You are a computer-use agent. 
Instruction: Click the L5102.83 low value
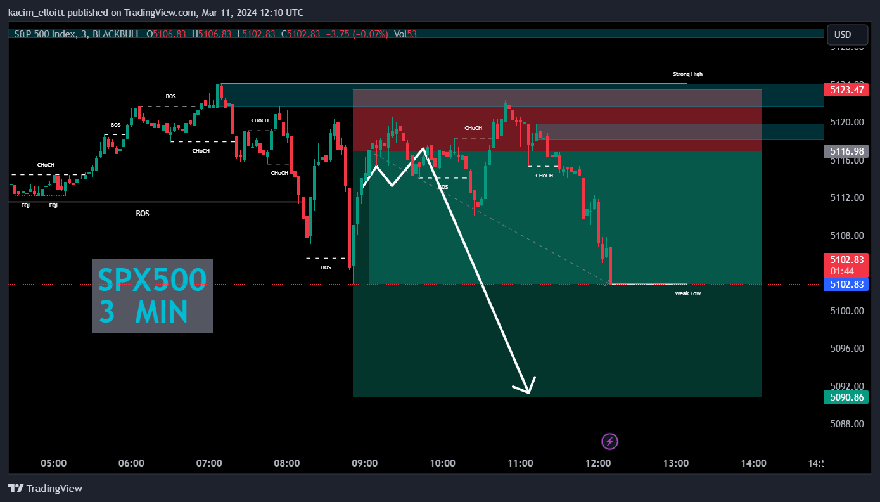(256, 34)
